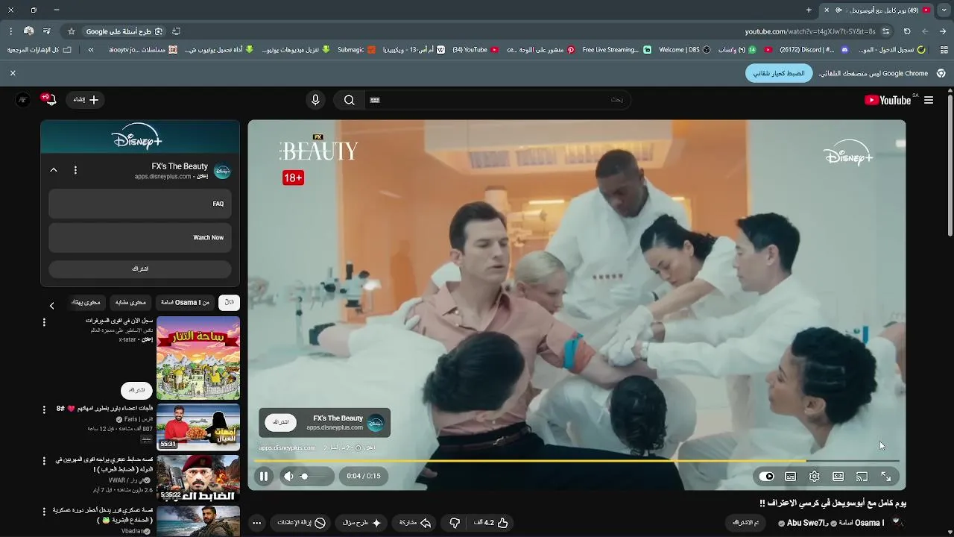Open the Faris video thumbnail 55:31
The width and height of the screenshot is (954, 537).
pyautogui.click(x=198, y=427)
